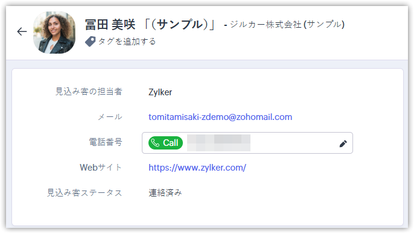Open the tomitamisaki-zdemo@zohomail.com email link
Image resolution: width=414 pixels, height=252 pixels.
click(x=220, y=117)
